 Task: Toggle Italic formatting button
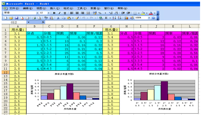(59, 13)
